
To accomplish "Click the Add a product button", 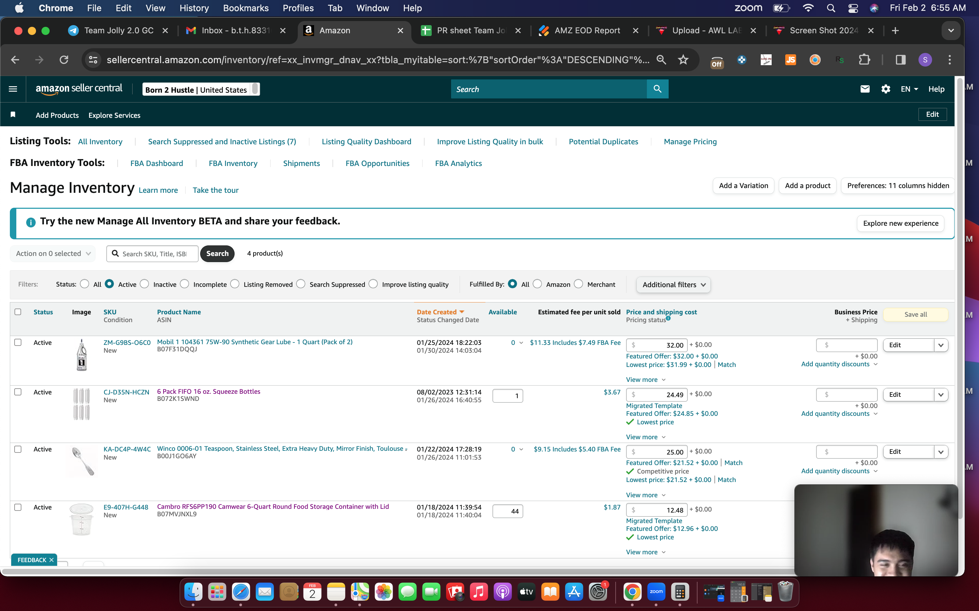I will [807, 186].
